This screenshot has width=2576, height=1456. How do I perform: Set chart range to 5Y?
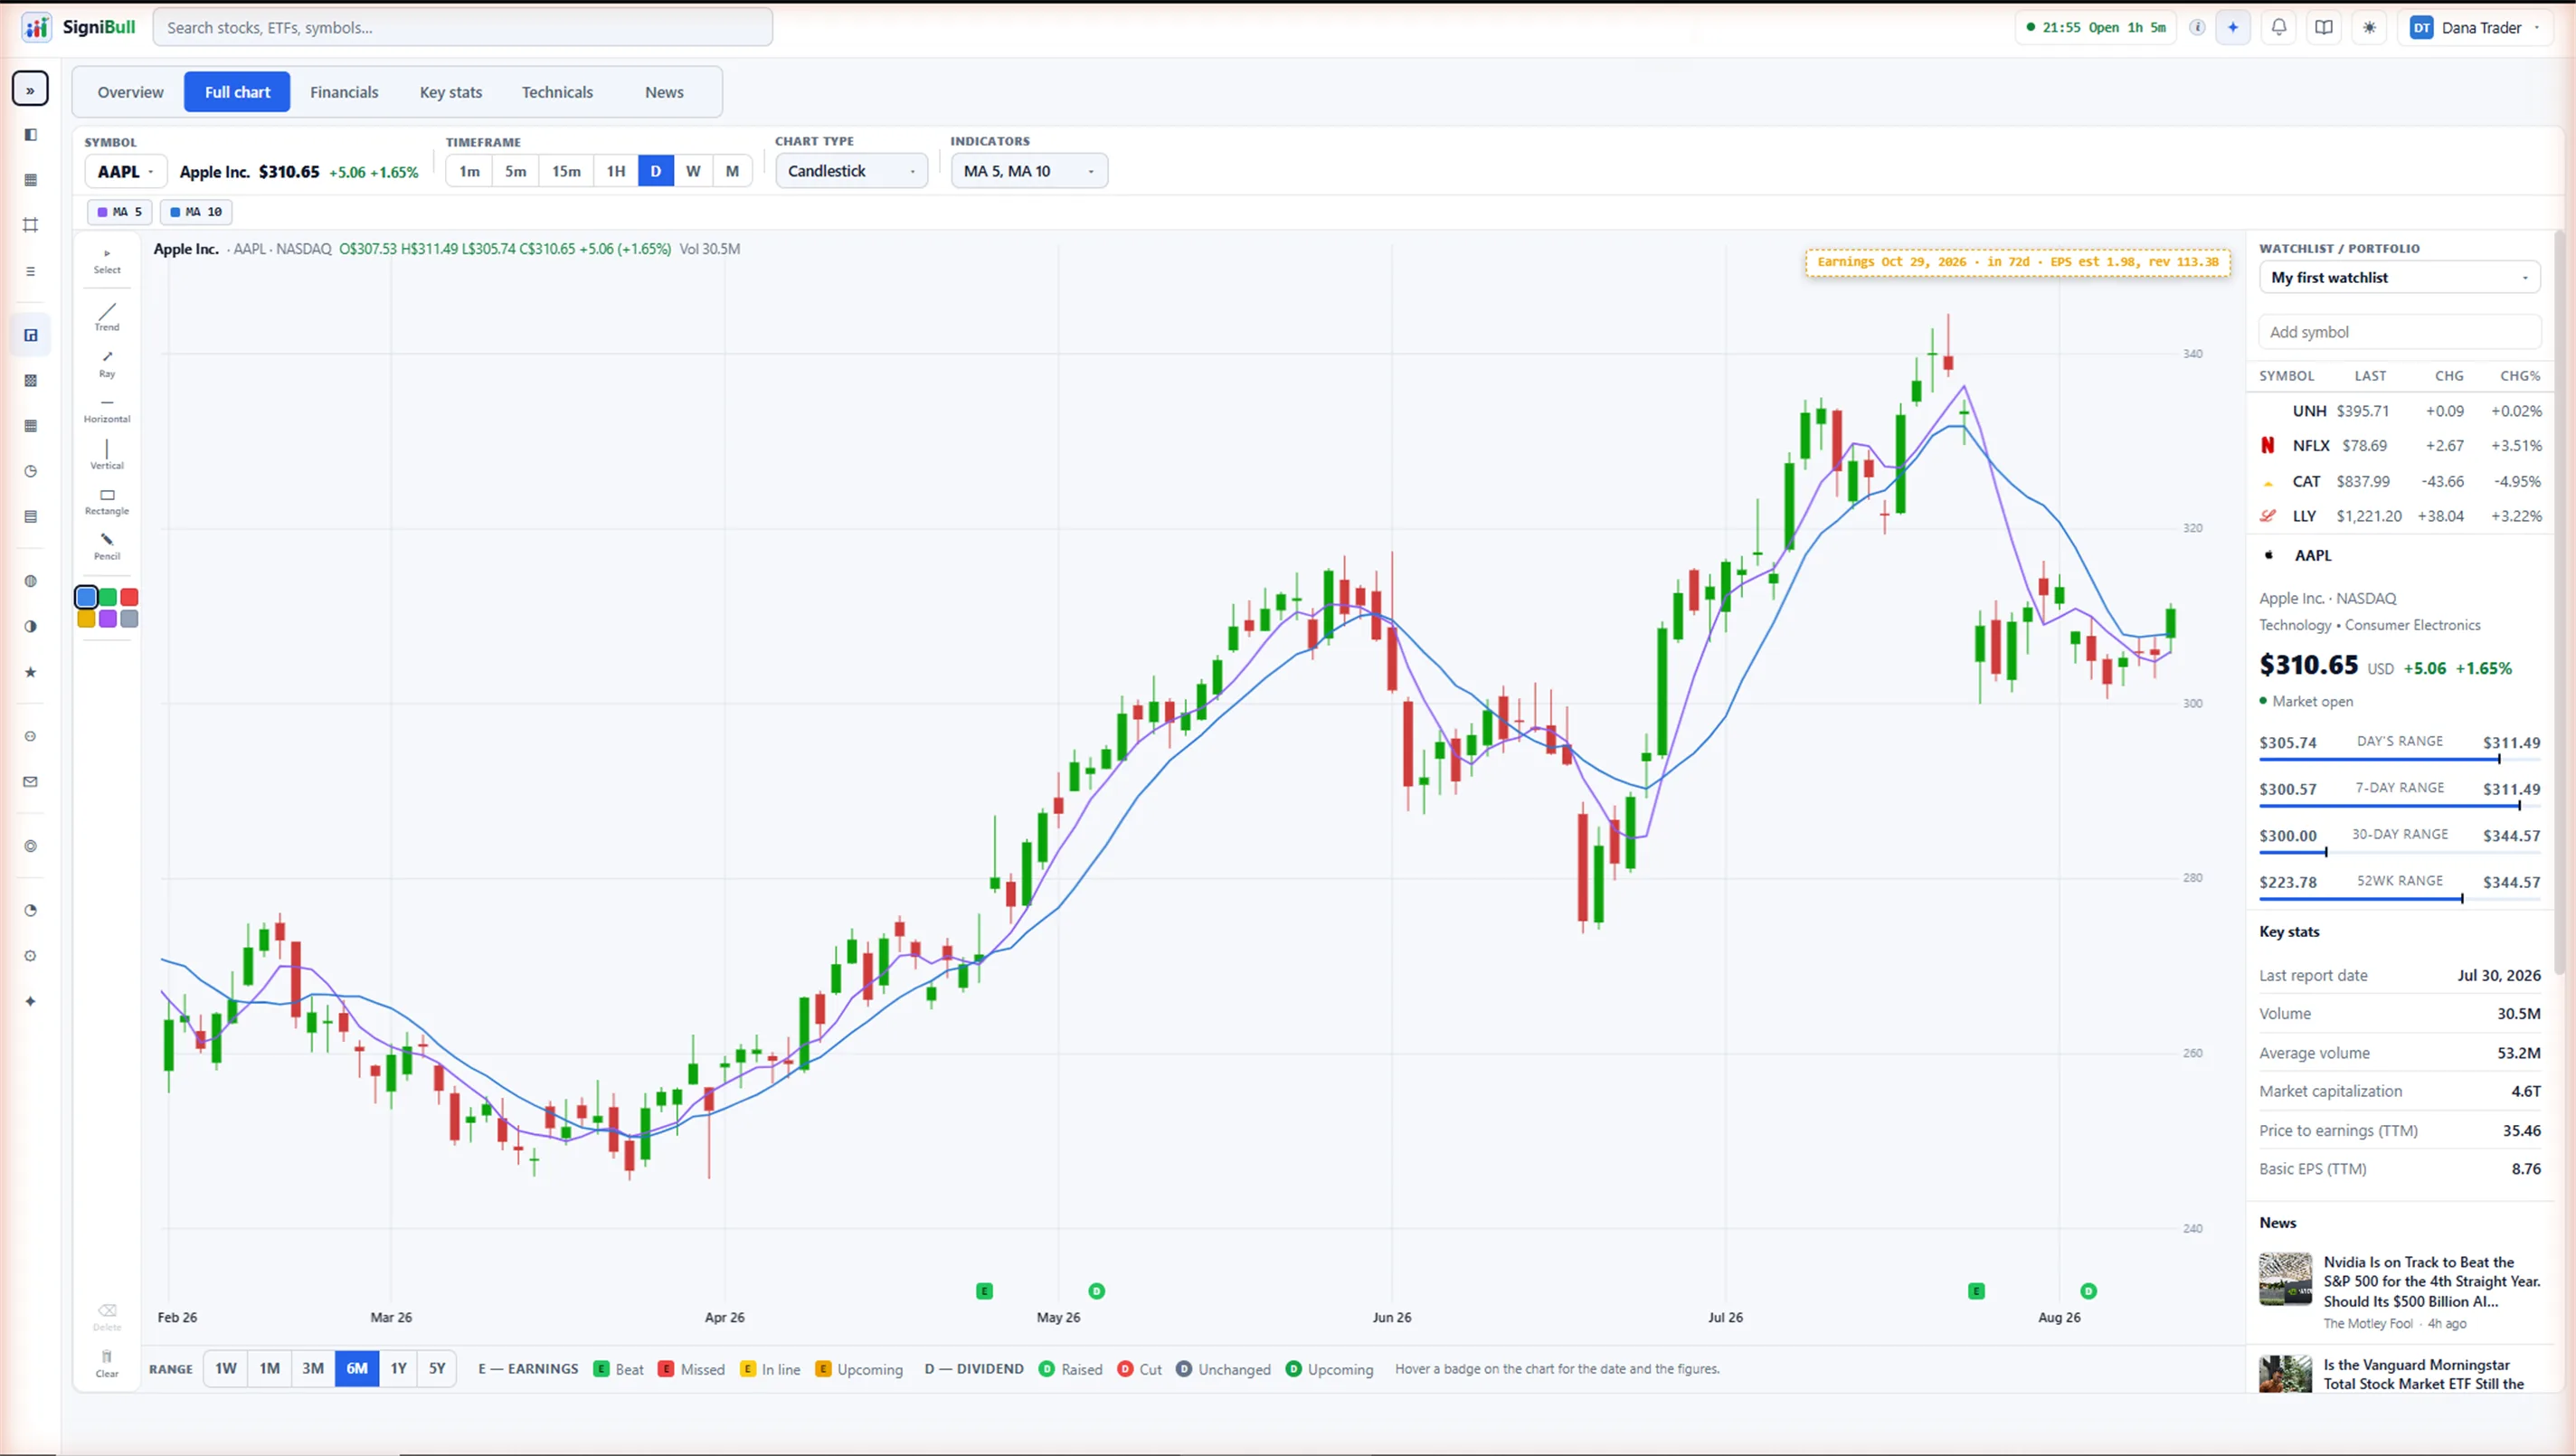(x=437, y=1369)
